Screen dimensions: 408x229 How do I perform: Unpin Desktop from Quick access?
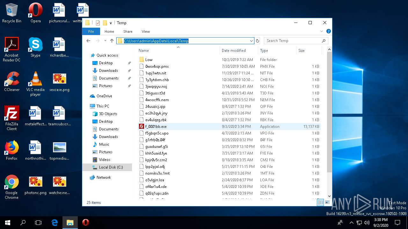[x=129, y=63]
